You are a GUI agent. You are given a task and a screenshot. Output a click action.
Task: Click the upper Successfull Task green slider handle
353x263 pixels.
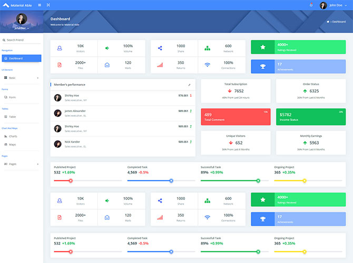coord(258,181)
